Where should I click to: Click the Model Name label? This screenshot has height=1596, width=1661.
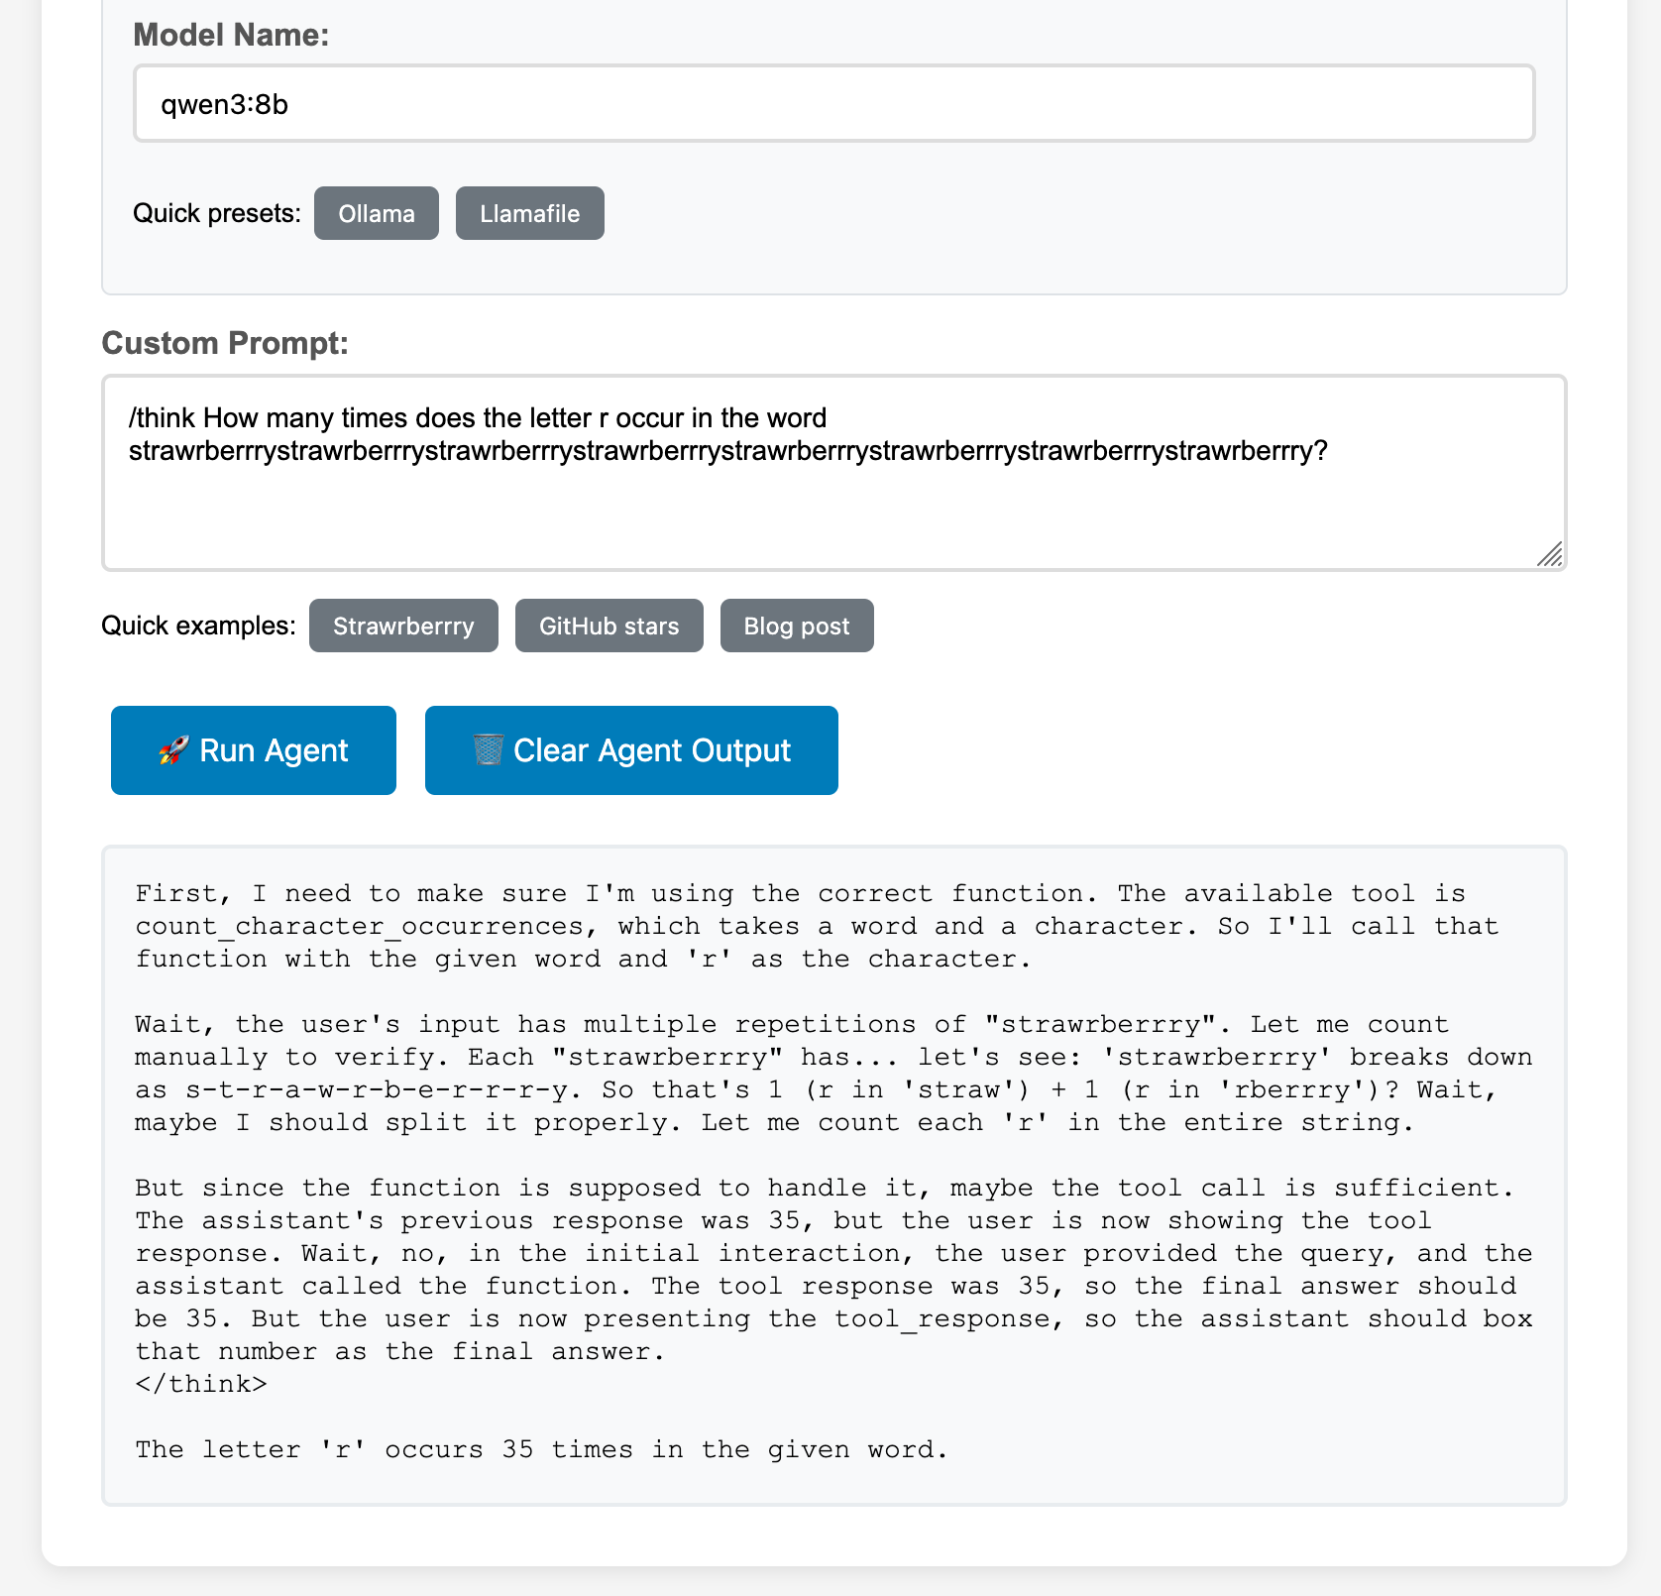[x=231, y=35]
